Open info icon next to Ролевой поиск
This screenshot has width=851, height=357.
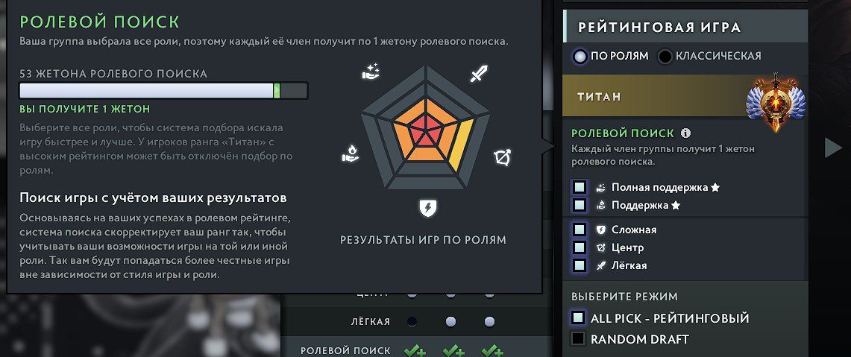click(685, 133)
